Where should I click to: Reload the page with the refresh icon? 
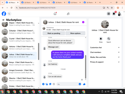tap(11, 8)
